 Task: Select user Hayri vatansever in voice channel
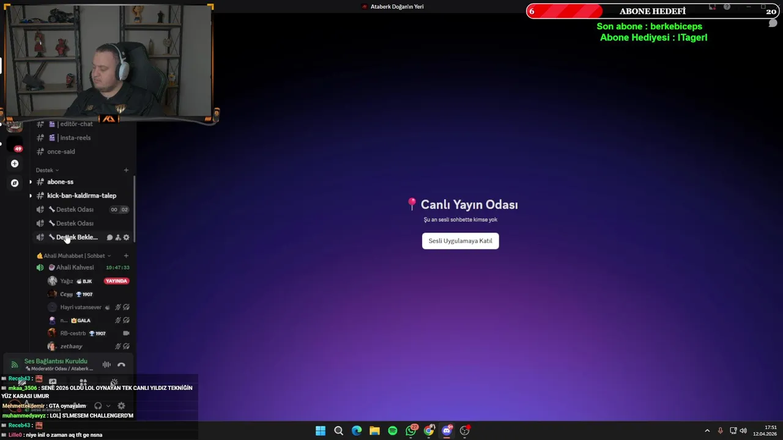[x=81, y=307]
